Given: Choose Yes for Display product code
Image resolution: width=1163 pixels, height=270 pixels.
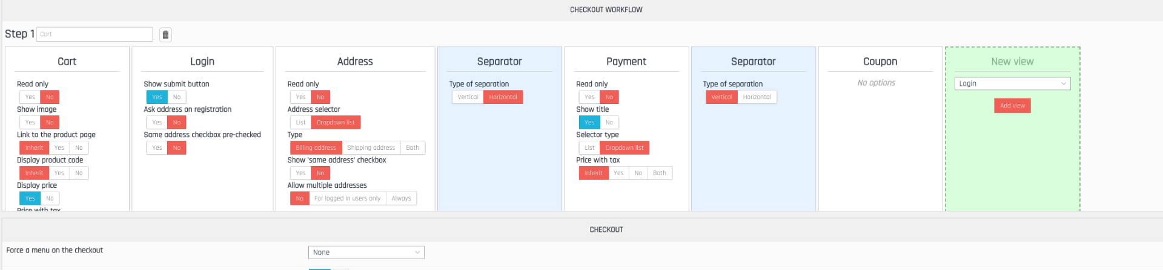Looking at the screenshot, I should [59, 173].
